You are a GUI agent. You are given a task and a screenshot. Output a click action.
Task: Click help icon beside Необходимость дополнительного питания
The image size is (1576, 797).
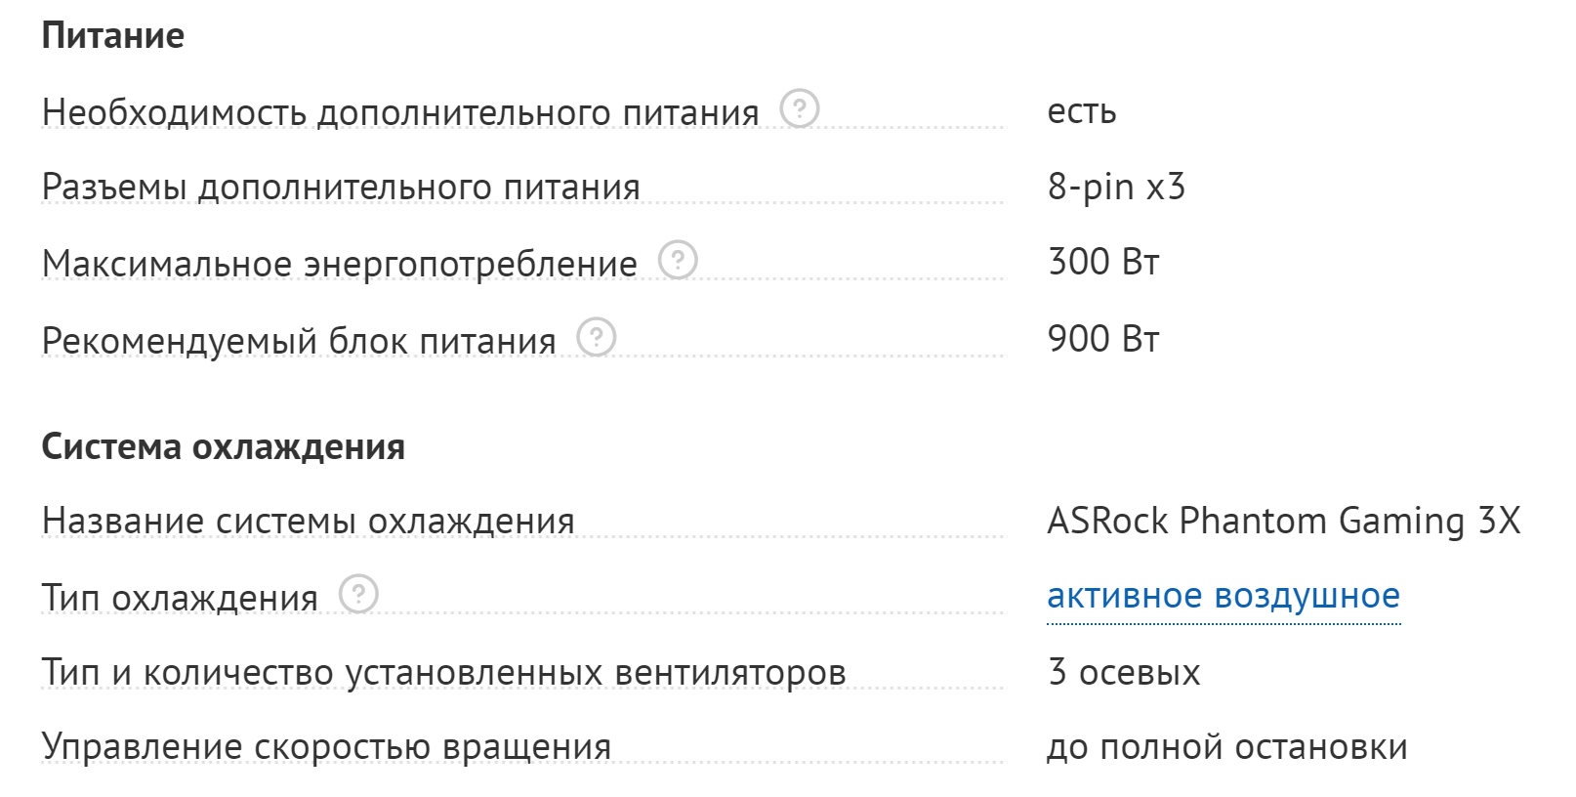800,107
